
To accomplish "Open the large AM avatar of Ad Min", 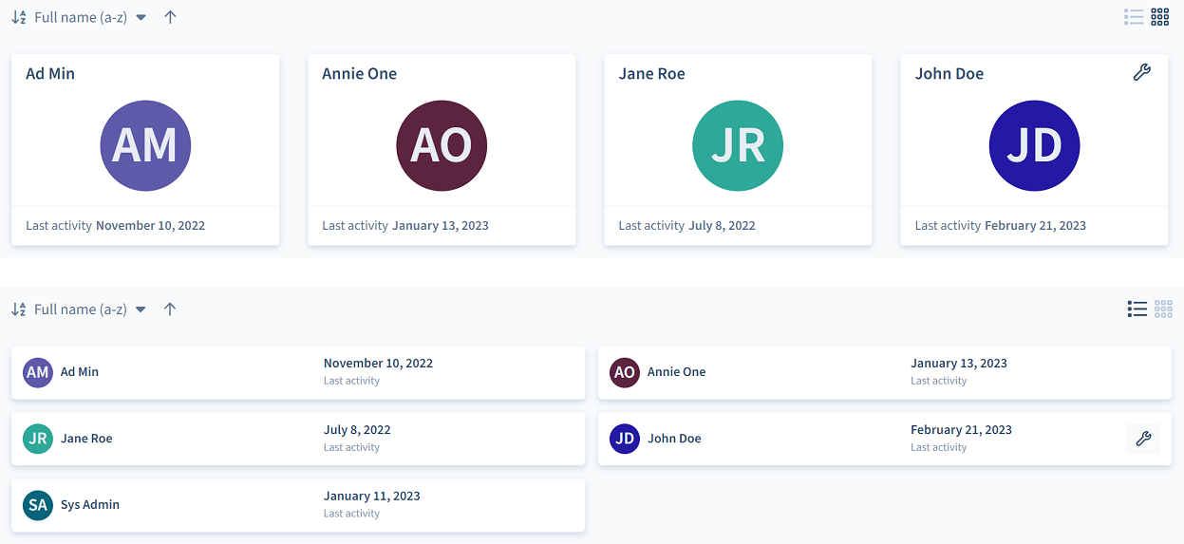I will [x=145, y=145].
